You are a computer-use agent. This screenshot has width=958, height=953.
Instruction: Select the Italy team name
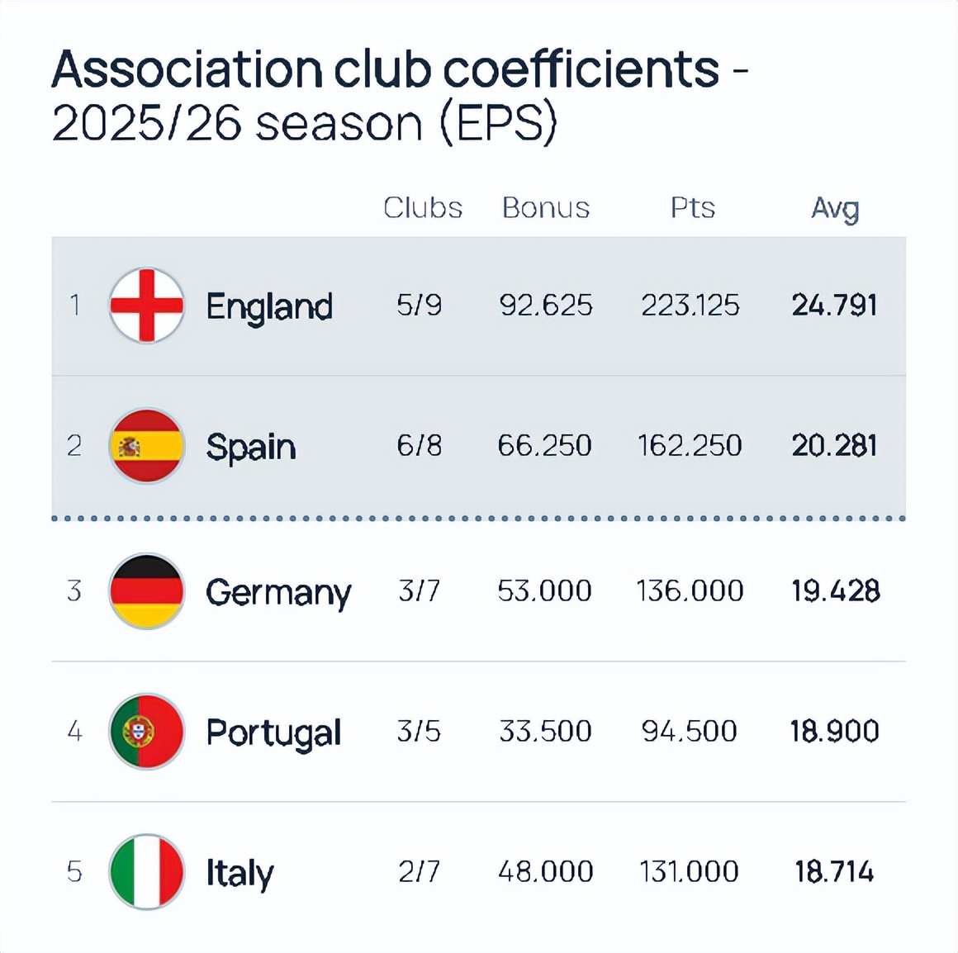(x=239, y=873)
